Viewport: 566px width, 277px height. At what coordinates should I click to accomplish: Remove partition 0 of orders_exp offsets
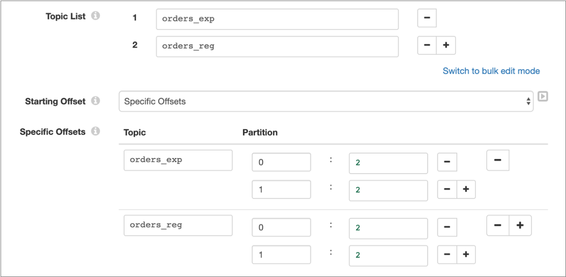click(x=446, y=163)
